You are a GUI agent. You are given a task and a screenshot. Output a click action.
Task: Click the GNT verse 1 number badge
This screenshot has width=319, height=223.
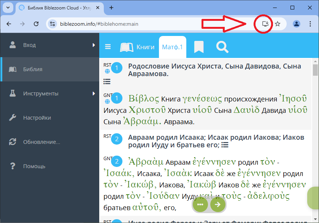pos(117,98)
